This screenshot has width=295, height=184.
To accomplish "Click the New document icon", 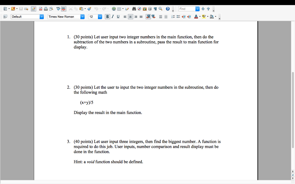I will 5,9.
